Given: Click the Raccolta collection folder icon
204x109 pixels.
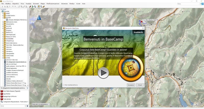Looking at the screenshot, I should 3,11.
